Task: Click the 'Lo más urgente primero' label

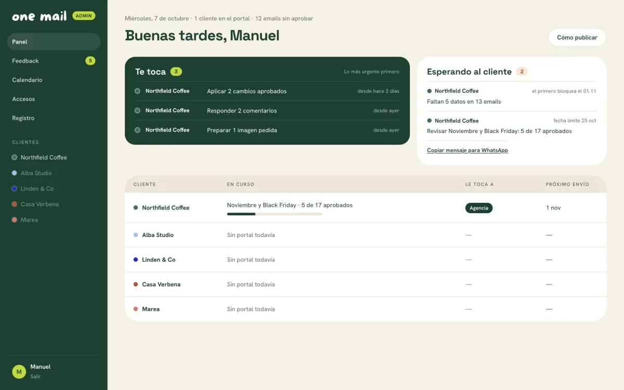Action: coord(372,72)
